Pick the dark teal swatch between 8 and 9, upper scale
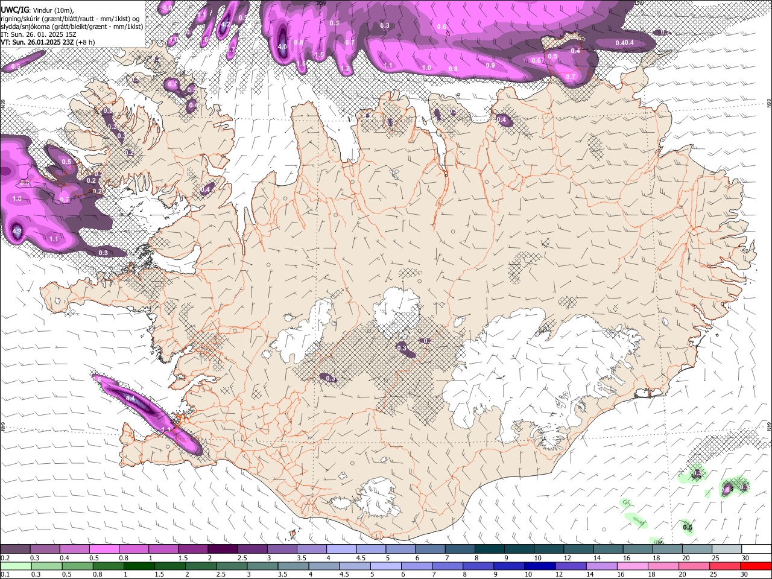772x579 pixels. pyautogui.click(x=489, y=549)
